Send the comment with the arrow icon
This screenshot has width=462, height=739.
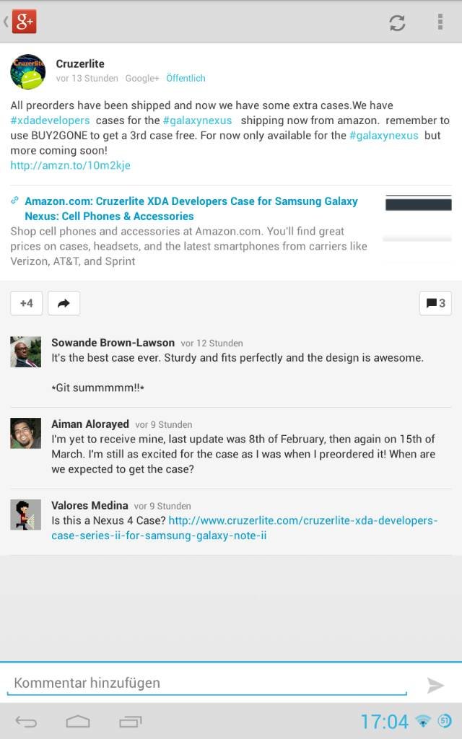point(435,686)
